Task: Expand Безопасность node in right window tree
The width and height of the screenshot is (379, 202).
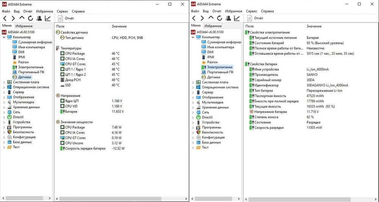Action: [193, 132]
